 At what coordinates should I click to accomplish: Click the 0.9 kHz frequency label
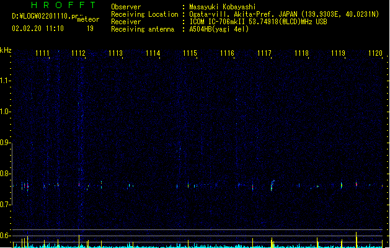tap(5, 143)
